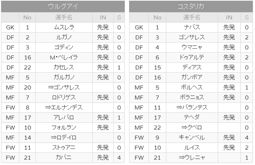Click player name キャンベル
The width and height of the screenshot is (255, 165).
(x=192, y=137)
